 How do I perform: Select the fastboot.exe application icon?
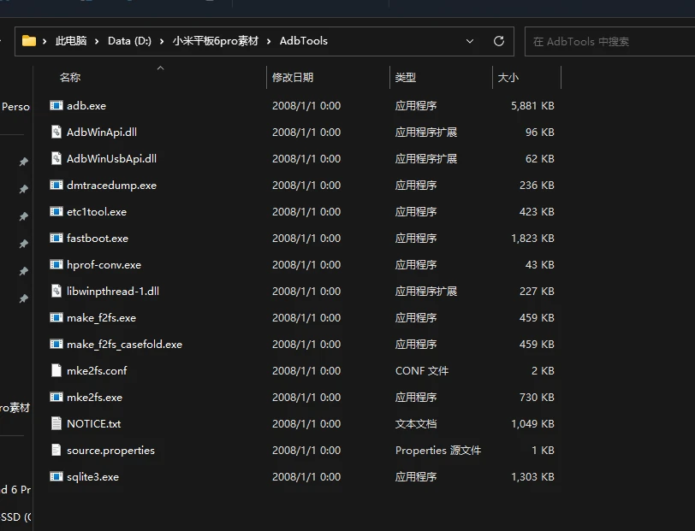point(56,239)
